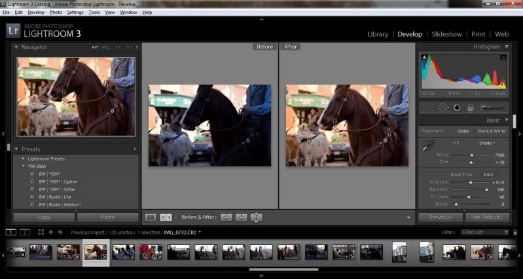Select the Spot Removal tool
This screenshot has width=523, height=279.
pyautogui.click(x=442, y=107)
